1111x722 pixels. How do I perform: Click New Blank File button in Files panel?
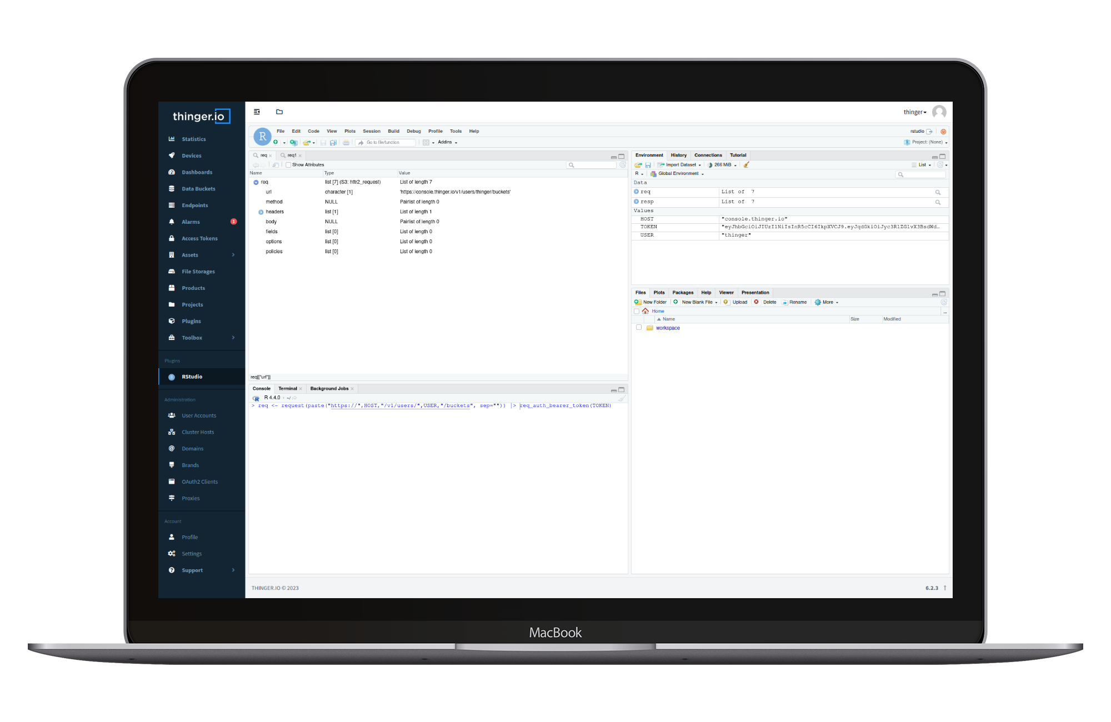[695, 302]
